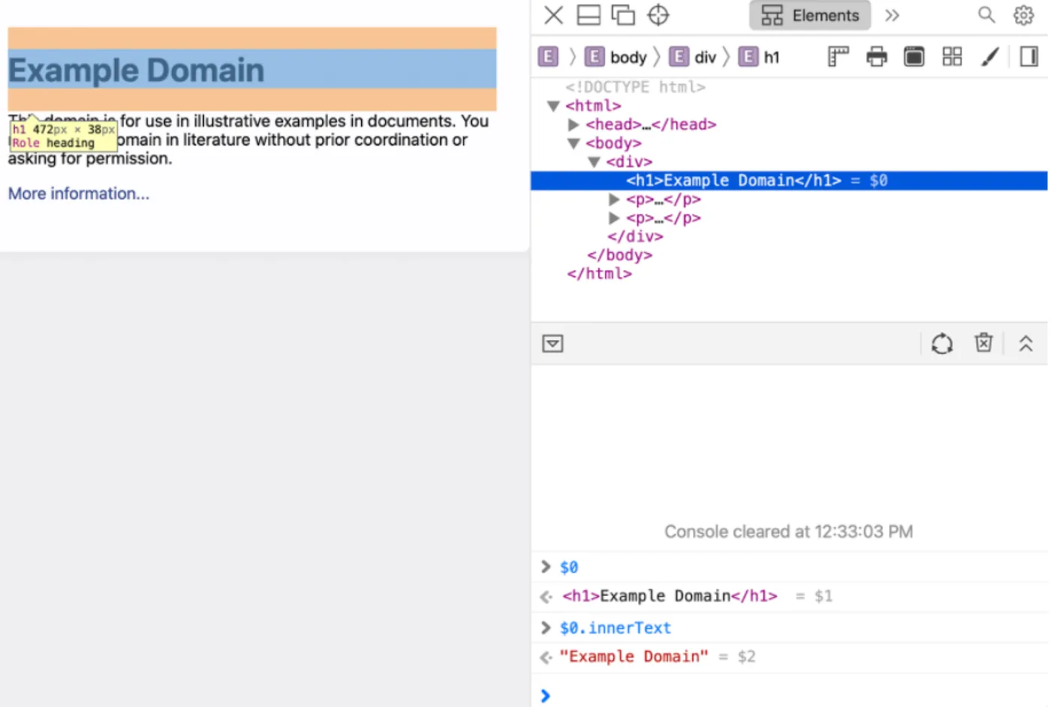This screenshot has height=707, width=1051.
Task: Click the console drawer icon on the left
Action: point(553,344)
